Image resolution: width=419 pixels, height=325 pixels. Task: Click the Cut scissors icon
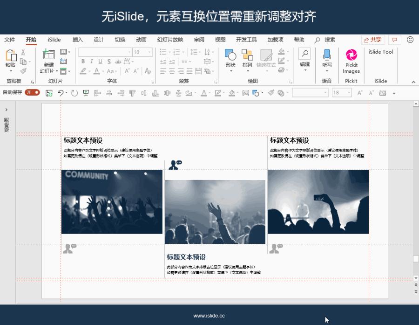click(23, 52)
